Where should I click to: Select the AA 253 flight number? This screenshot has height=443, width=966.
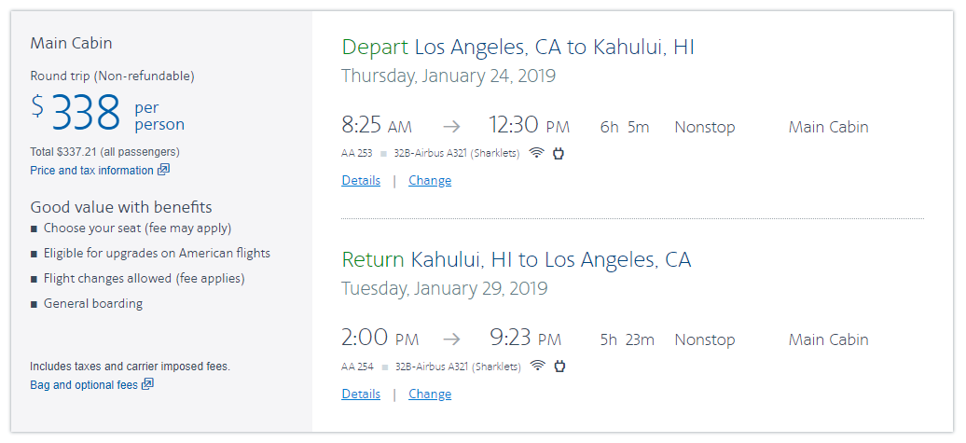357,154
